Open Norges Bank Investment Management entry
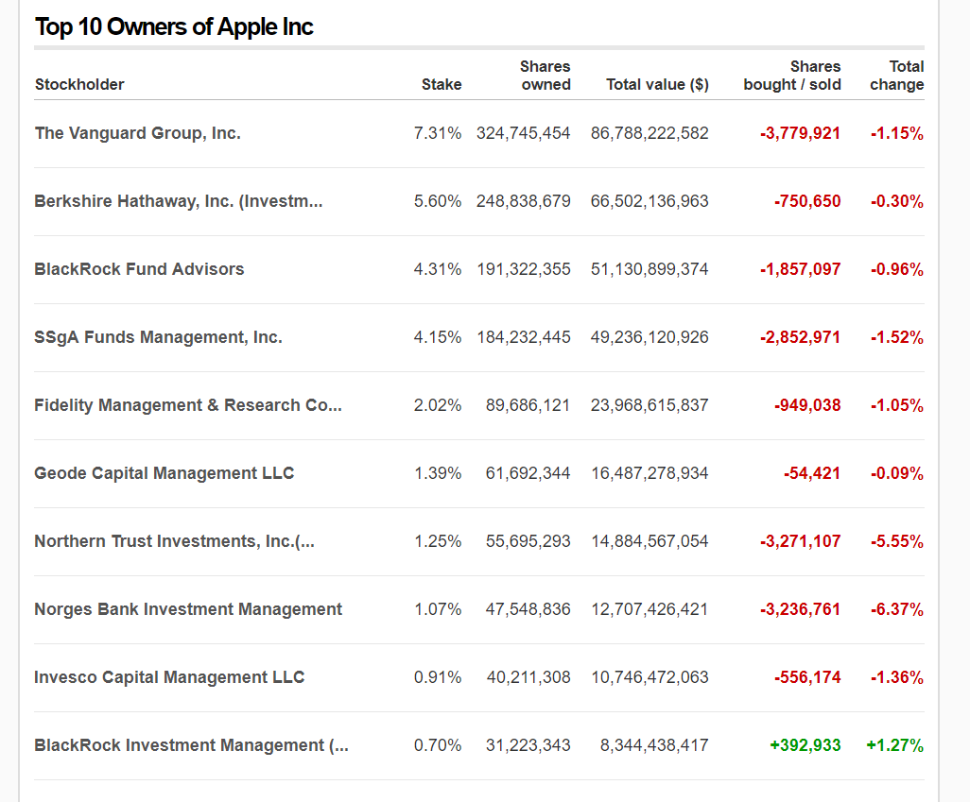970x802 pixels. tap(188, 609)
